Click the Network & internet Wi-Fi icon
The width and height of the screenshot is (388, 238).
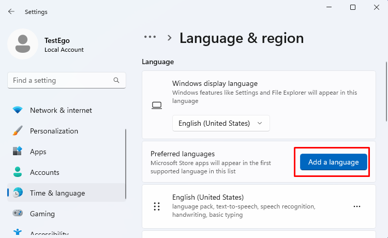[x=18, y=110]
